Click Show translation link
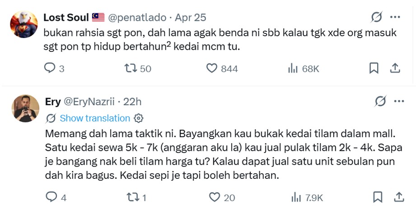The image size is (416, 209). [x=94, y=118]
